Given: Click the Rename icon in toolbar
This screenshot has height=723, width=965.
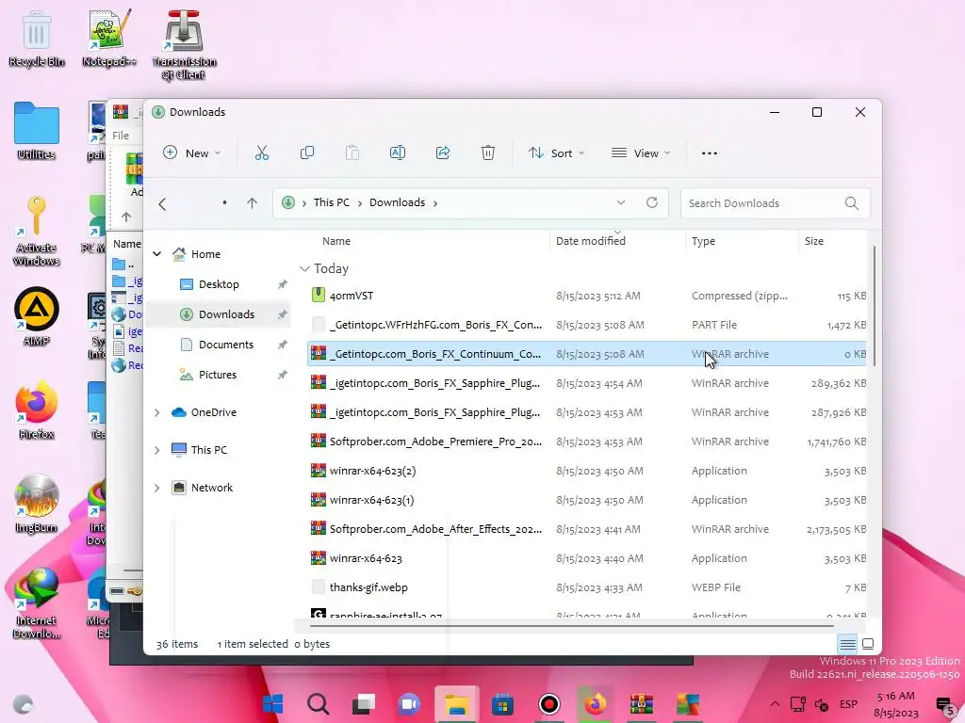Looking at the screenshot, I should pos(398,153).
